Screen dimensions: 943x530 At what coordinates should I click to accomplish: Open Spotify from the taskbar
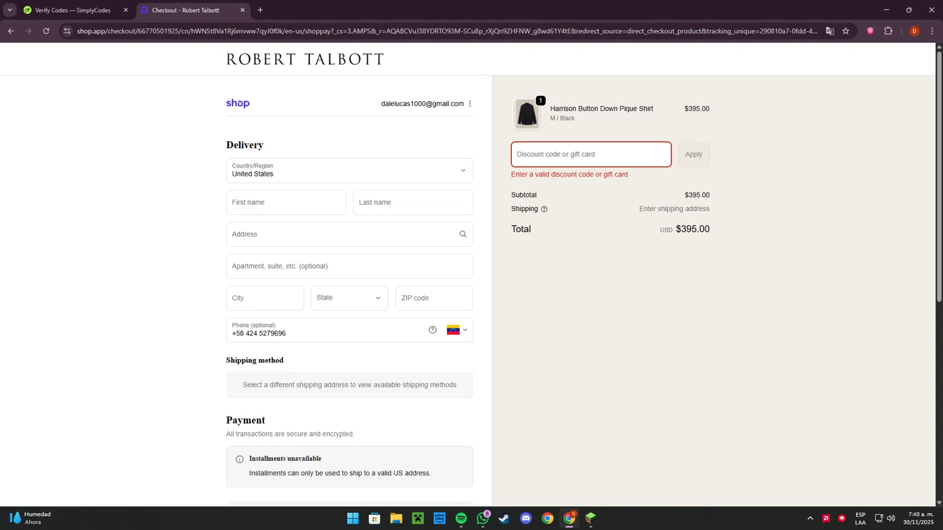461,518
